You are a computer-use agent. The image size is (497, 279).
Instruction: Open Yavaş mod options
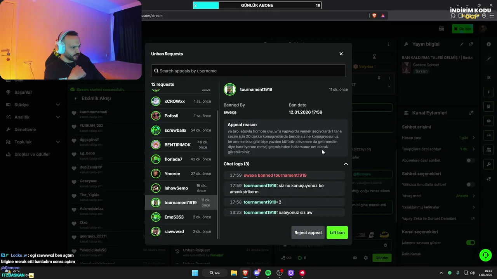[438, 196]
